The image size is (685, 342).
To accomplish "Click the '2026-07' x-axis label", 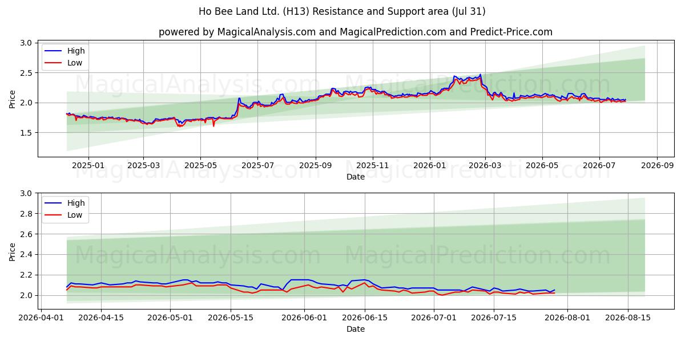I will pos(599,166).
